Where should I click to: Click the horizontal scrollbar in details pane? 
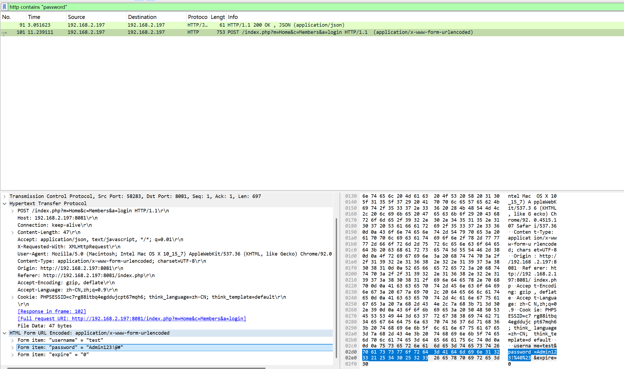point(136,368)
